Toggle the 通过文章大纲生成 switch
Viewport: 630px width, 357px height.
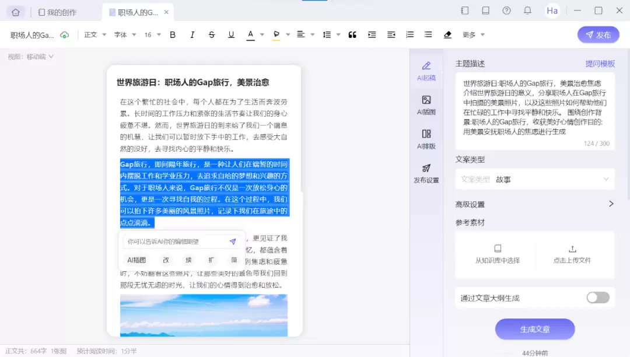(x=598, y=297)
